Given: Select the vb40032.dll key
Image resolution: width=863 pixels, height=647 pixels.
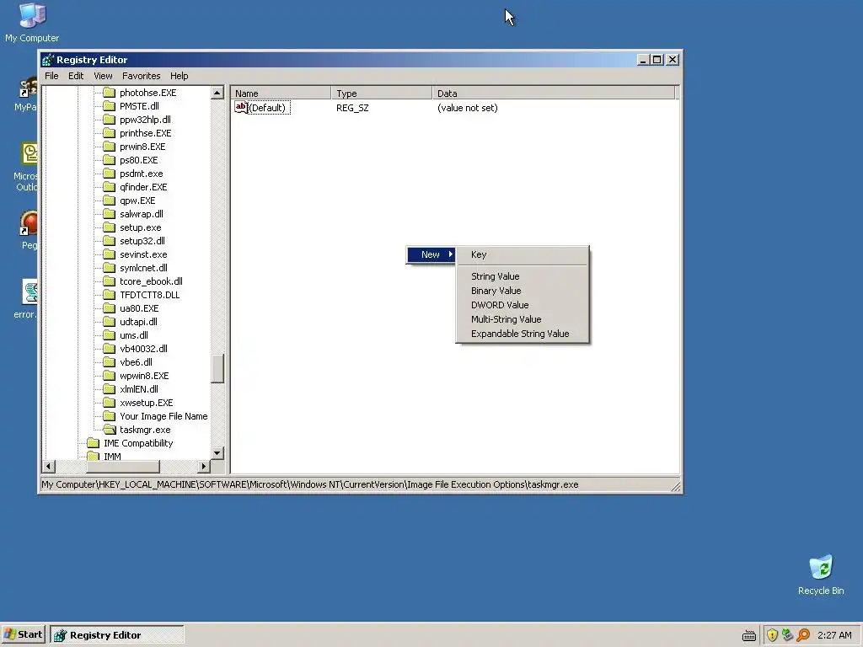Looking at the screenshot, I should point(143,349).
